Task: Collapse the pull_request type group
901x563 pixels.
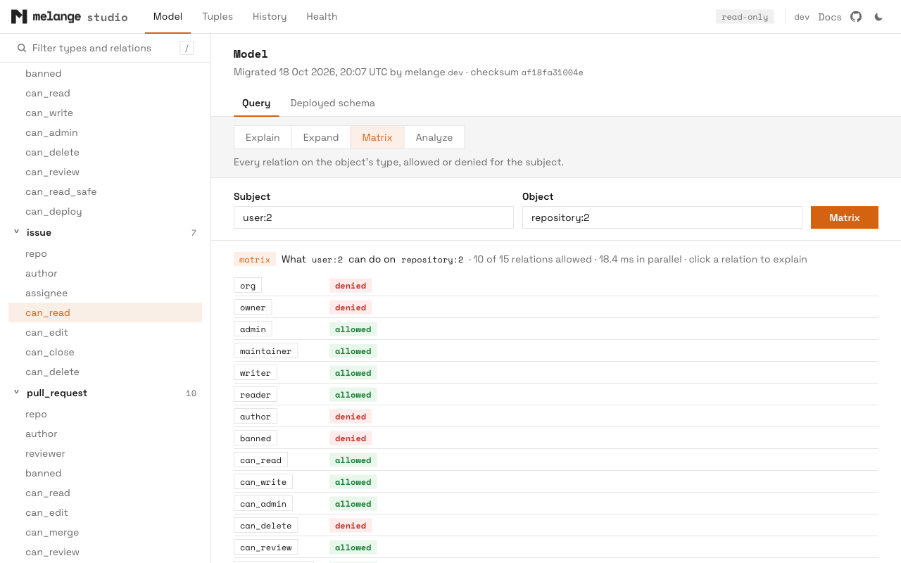Action: pos(17,393)
